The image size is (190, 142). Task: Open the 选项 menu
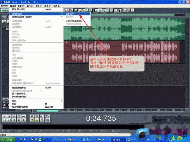click(48, 6)
